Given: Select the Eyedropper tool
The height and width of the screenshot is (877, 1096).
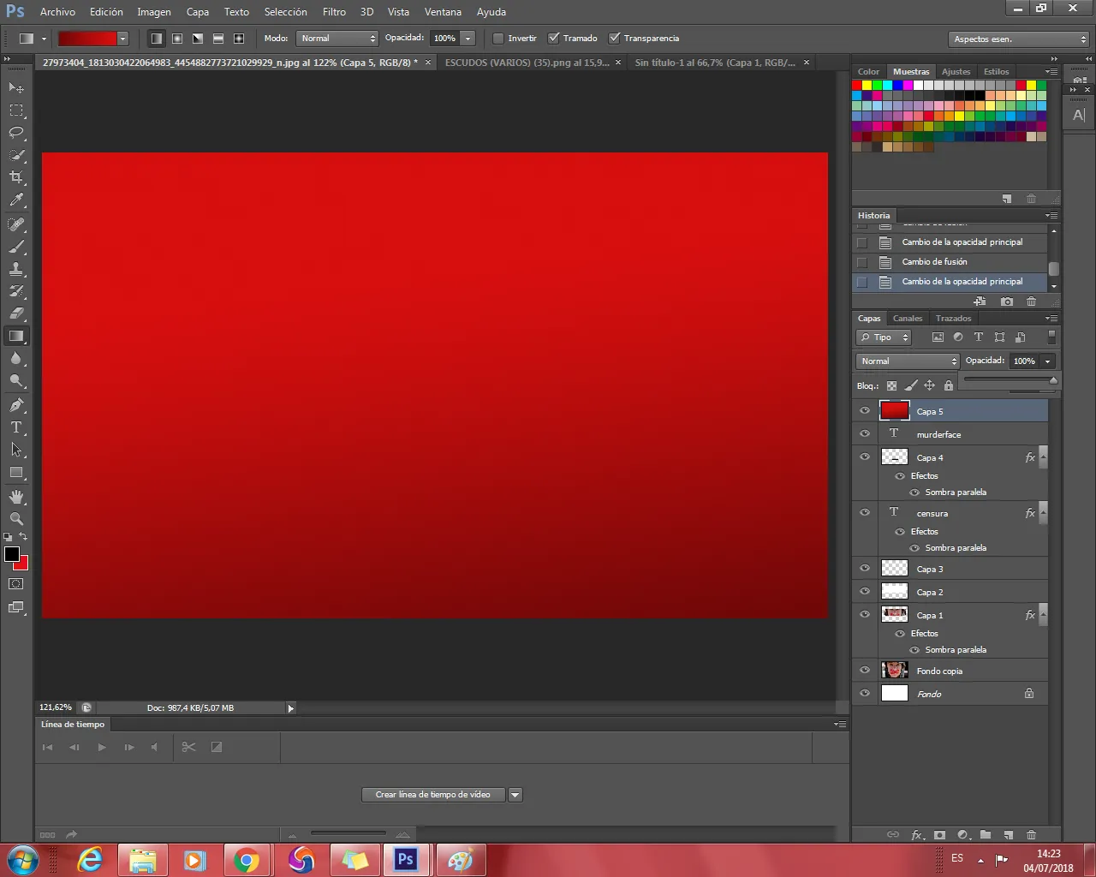Looking at the screenshot, I should click(16, 200).
